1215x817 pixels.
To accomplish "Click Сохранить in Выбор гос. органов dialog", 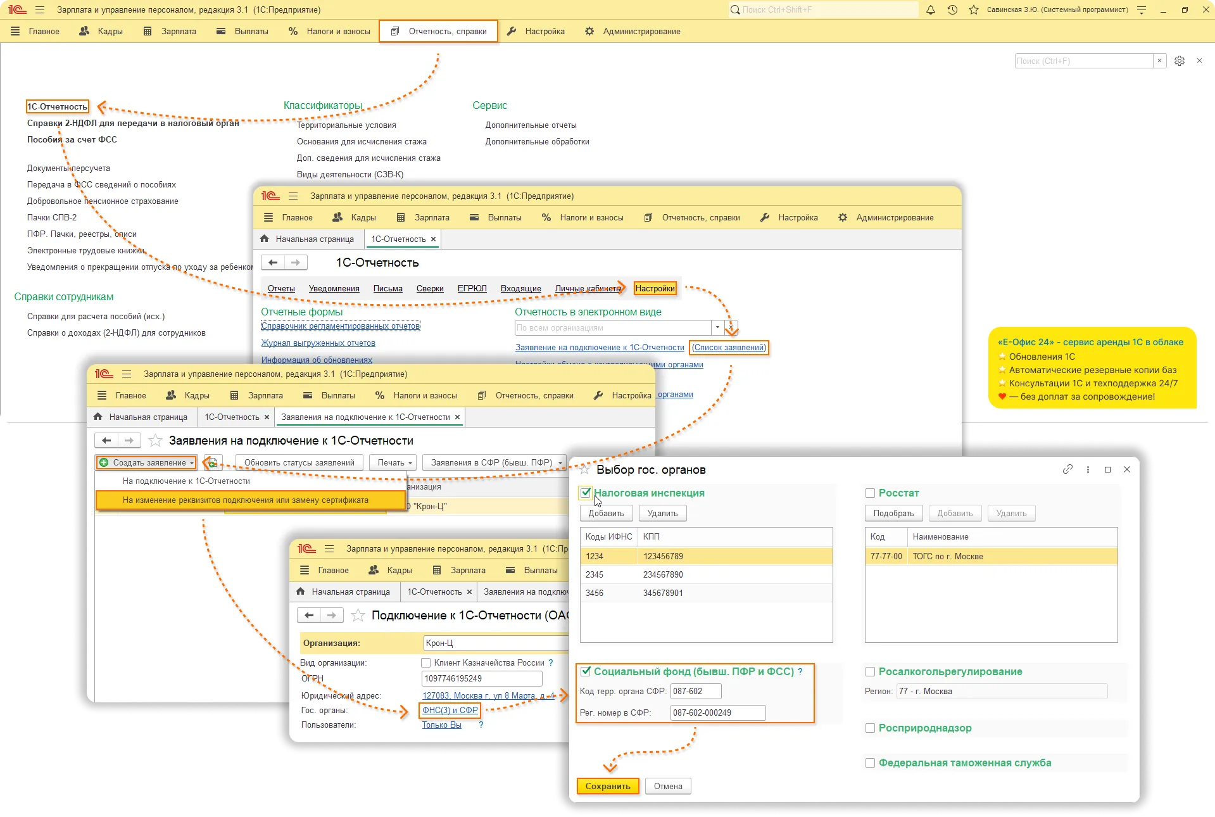I will 608,786.
